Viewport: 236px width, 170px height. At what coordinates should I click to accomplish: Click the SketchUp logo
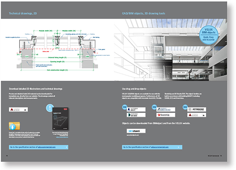coord(166,115)
